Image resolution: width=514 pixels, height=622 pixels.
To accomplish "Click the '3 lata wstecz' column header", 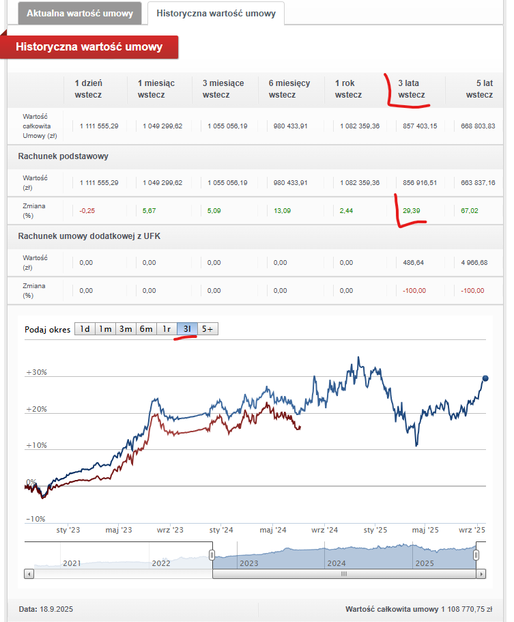I will [412, 89].
